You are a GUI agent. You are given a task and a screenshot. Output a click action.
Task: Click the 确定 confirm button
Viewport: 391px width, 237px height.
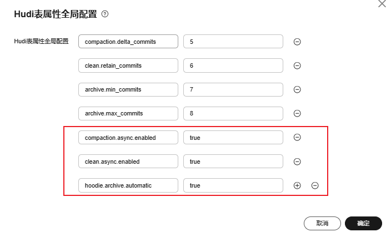pos(363,223)
